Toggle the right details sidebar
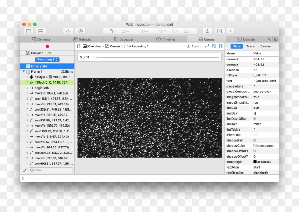 (221, 46)
